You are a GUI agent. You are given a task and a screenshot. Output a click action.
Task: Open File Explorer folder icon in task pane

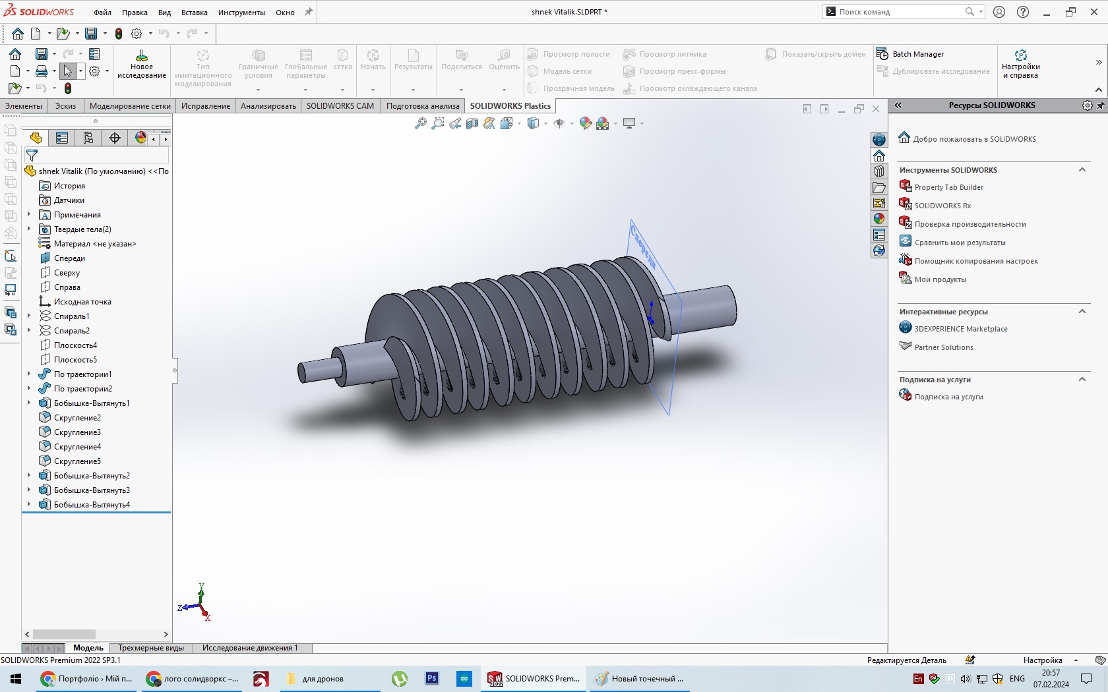(878, 187)
